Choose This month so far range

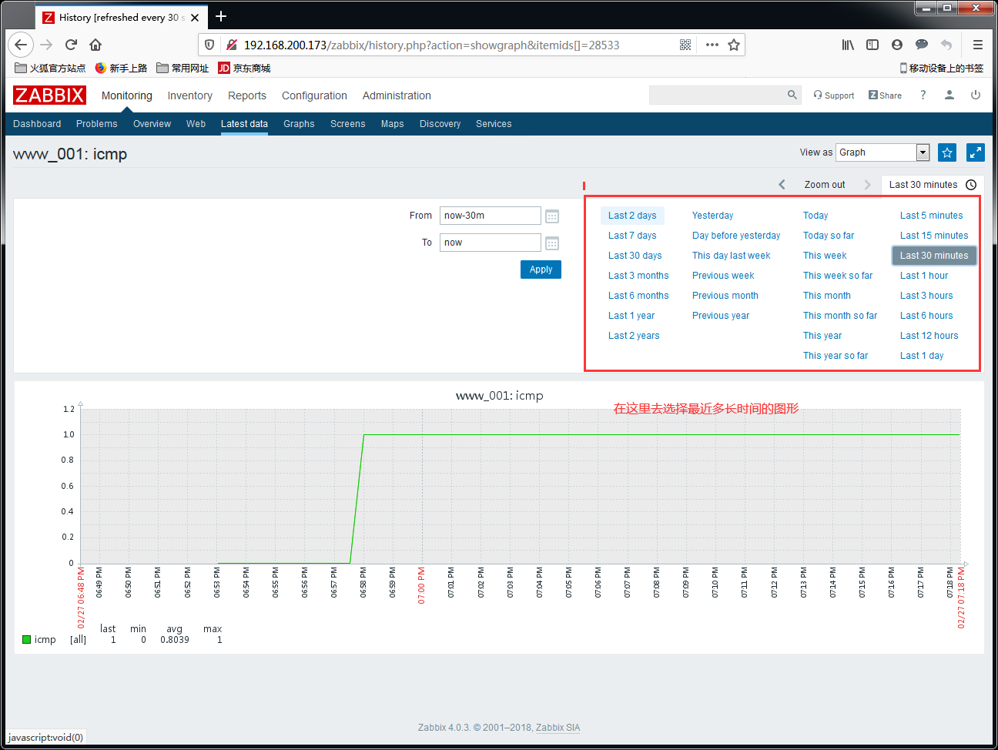click(840, 316)
